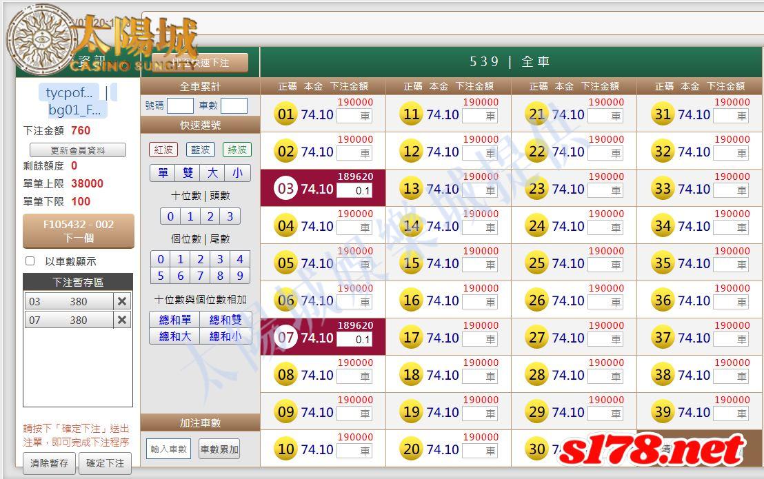Focus the 車數 input field under 全車累計
Viewport: 764px width, 479px height.
234,105
